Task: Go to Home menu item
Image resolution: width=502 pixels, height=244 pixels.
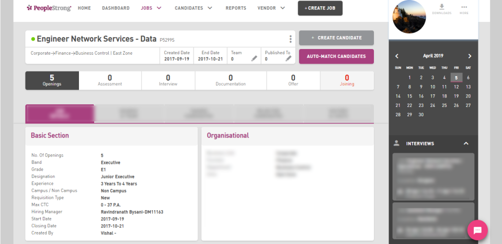Action: pyautogui.click(x=84, y=8)
